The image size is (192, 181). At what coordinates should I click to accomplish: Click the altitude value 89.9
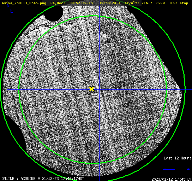tap(160, 3)
